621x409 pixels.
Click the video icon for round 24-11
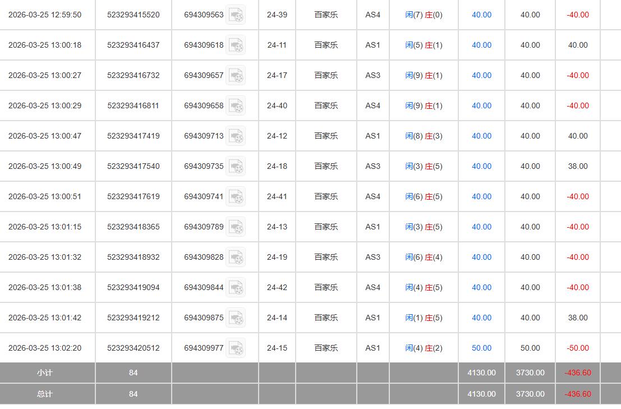tap(236, 45)
